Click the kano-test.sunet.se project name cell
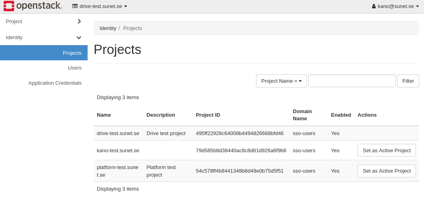The width and height of the screenshot is (424, 197). (x=118, y=151)
